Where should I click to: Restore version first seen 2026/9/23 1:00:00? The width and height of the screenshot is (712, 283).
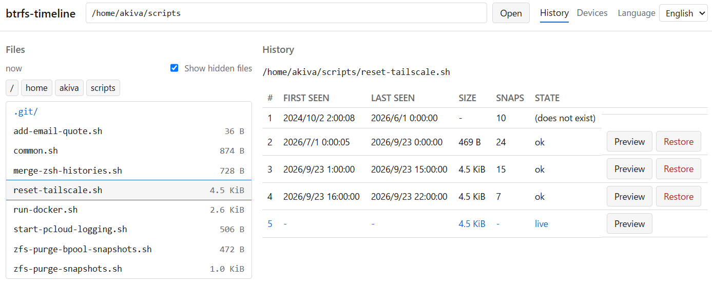678,169
